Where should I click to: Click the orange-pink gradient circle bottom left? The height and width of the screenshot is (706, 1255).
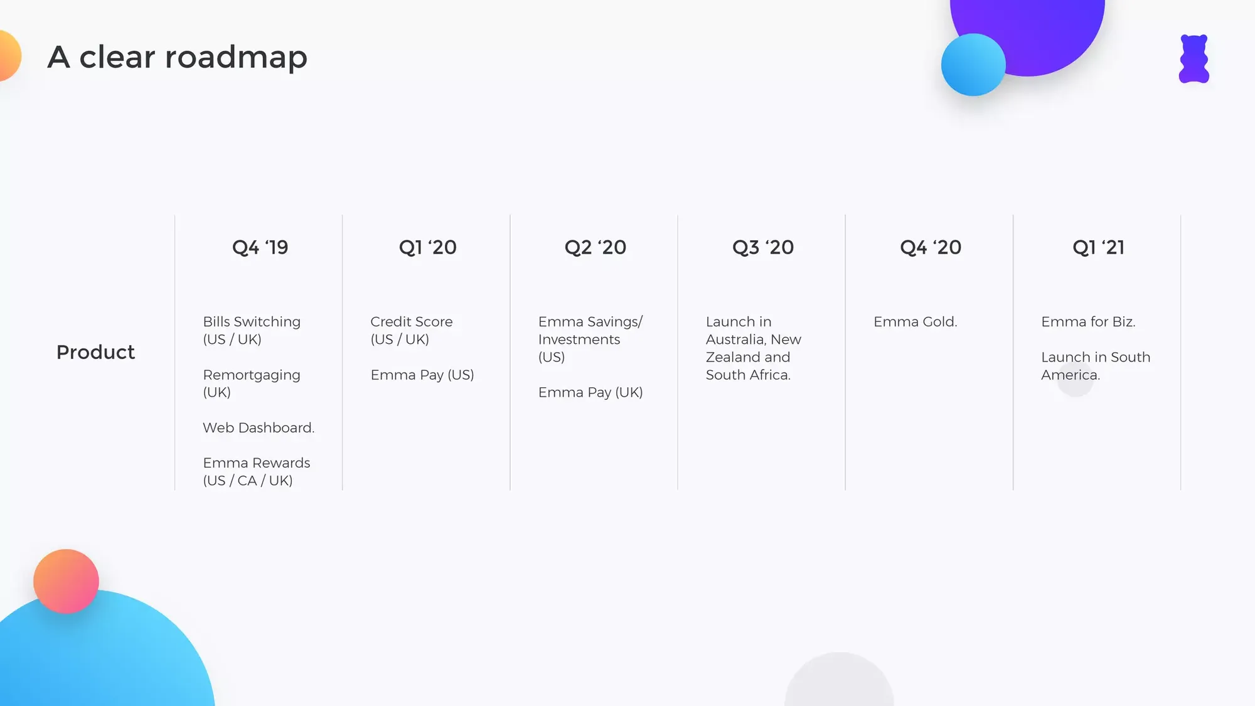66,581
